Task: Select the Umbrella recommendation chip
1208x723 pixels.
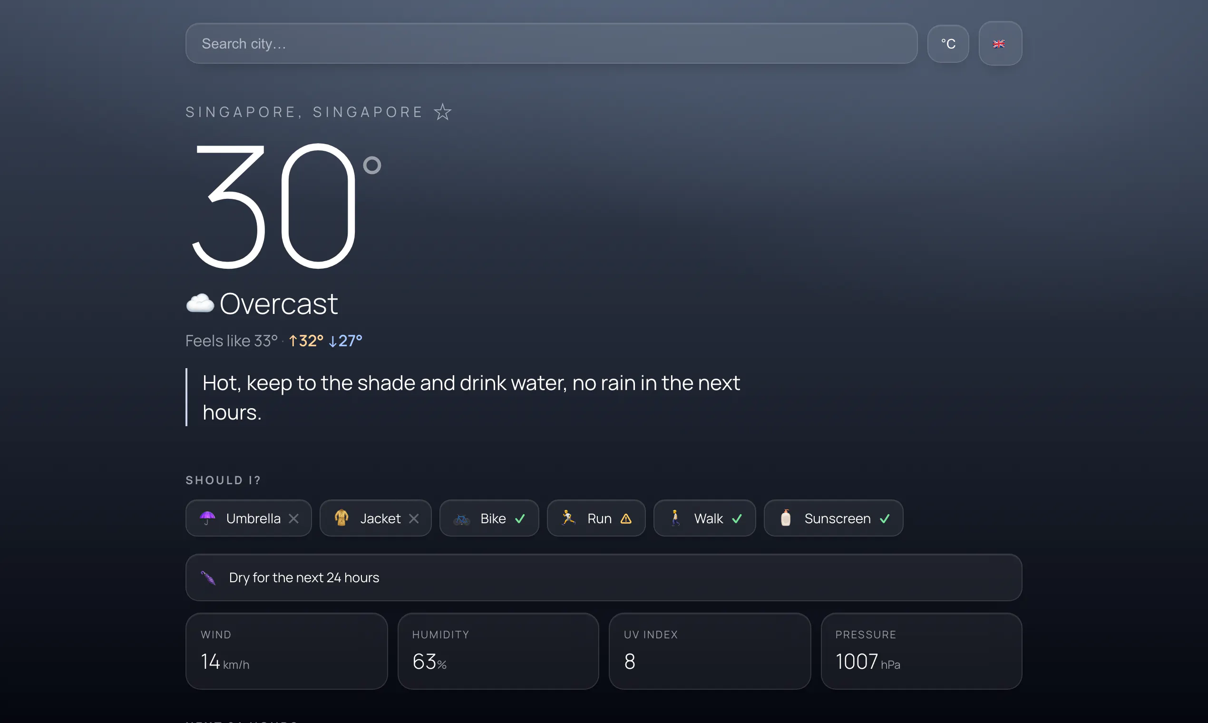Action: point(248,518)
